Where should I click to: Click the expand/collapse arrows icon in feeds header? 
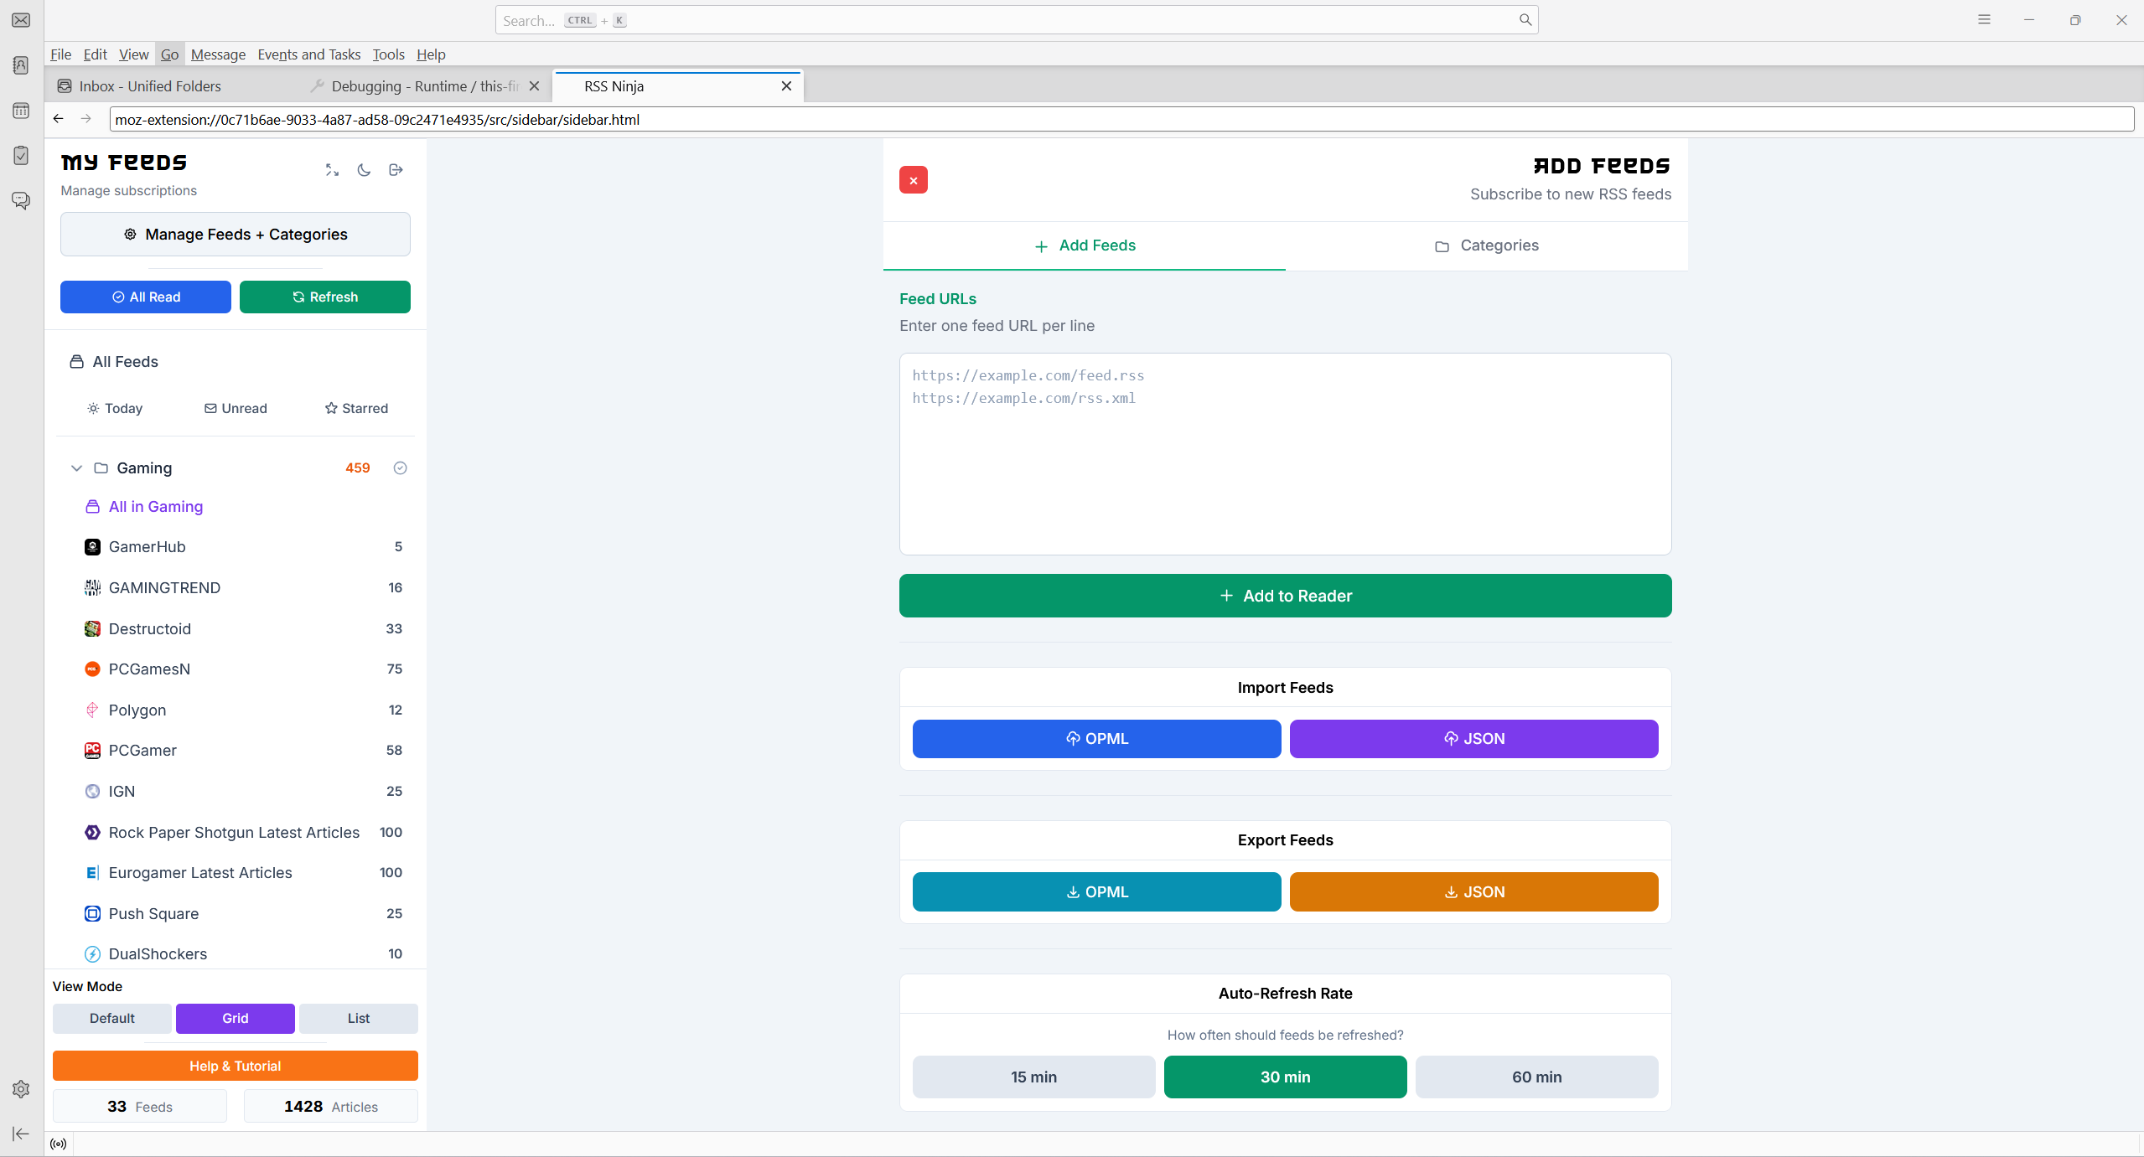tap(332, 170)
